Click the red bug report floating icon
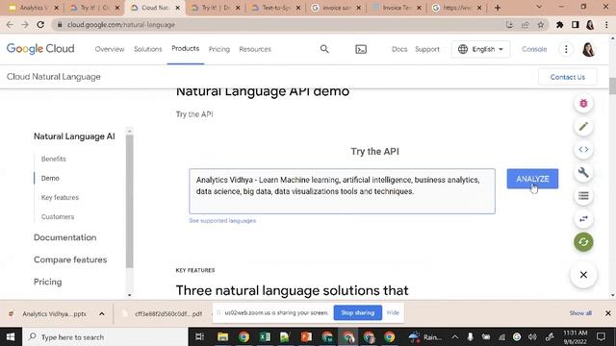Image resolution: width=616 pixels, height=346 pixels. coord(583,104)
